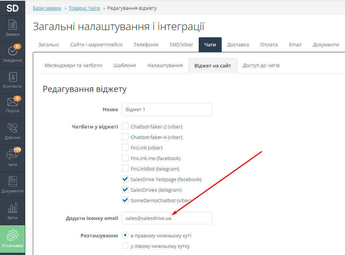Open Дзвінки calls icon

pyautogui.click(x=12, y=131)
